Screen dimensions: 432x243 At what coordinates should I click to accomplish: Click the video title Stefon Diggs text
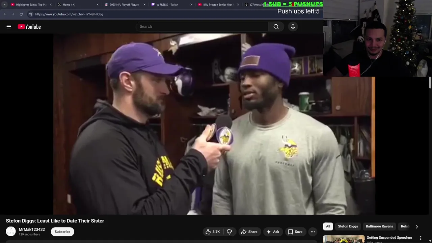click(x=55, y=221)
